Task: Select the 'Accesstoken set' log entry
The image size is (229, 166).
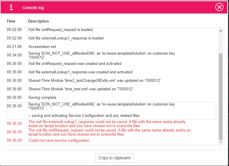Action: [x=42, y=46]
